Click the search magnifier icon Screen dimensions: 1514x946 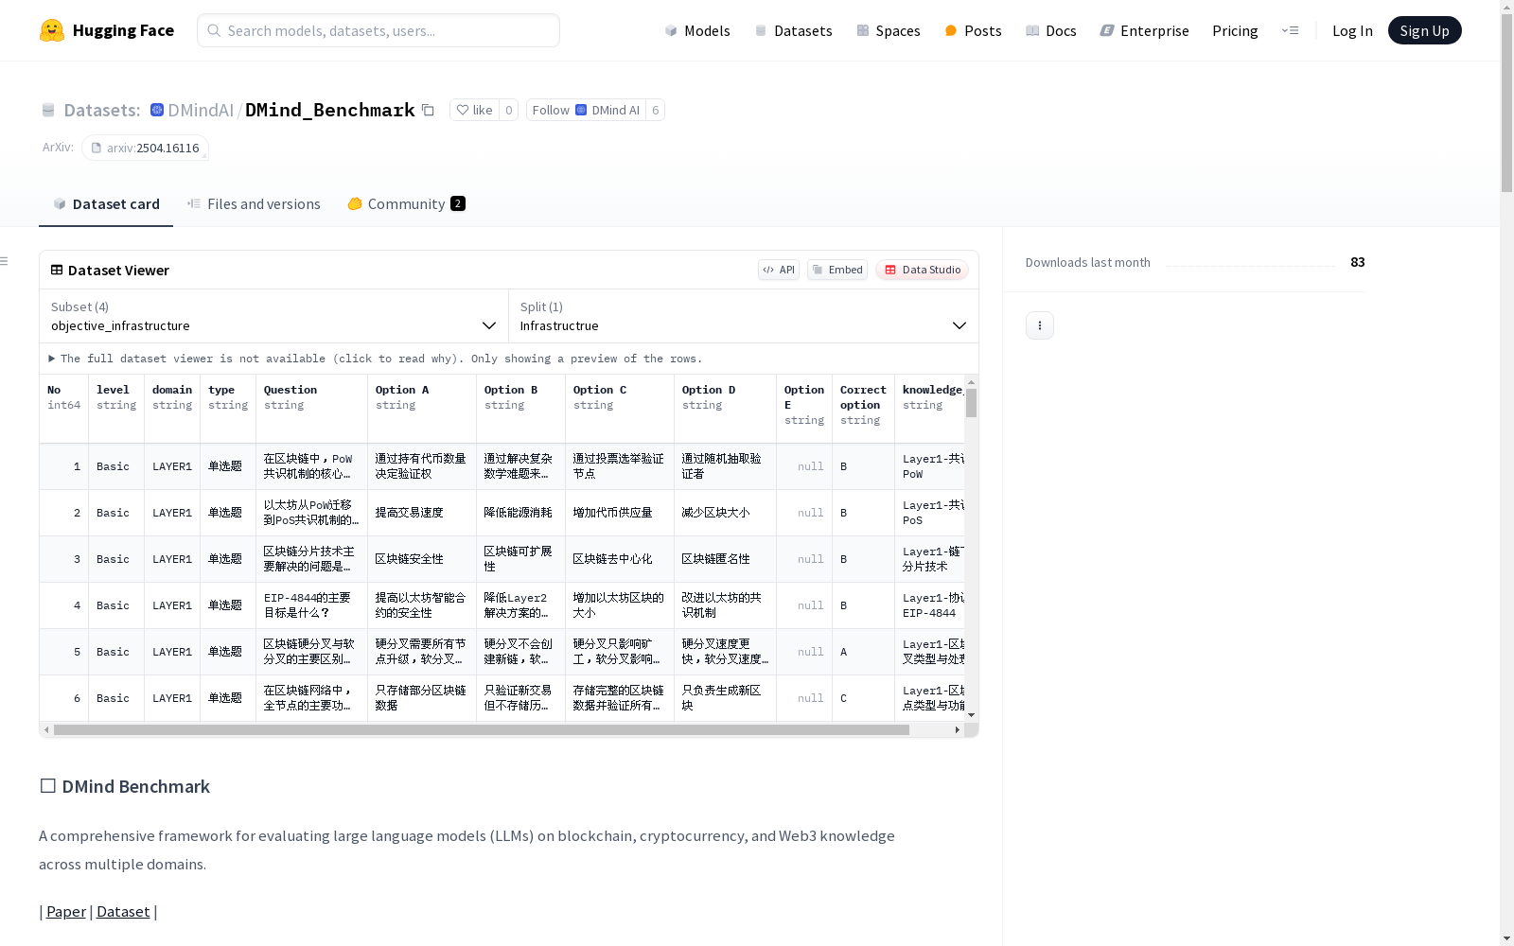tap(214, 30)
